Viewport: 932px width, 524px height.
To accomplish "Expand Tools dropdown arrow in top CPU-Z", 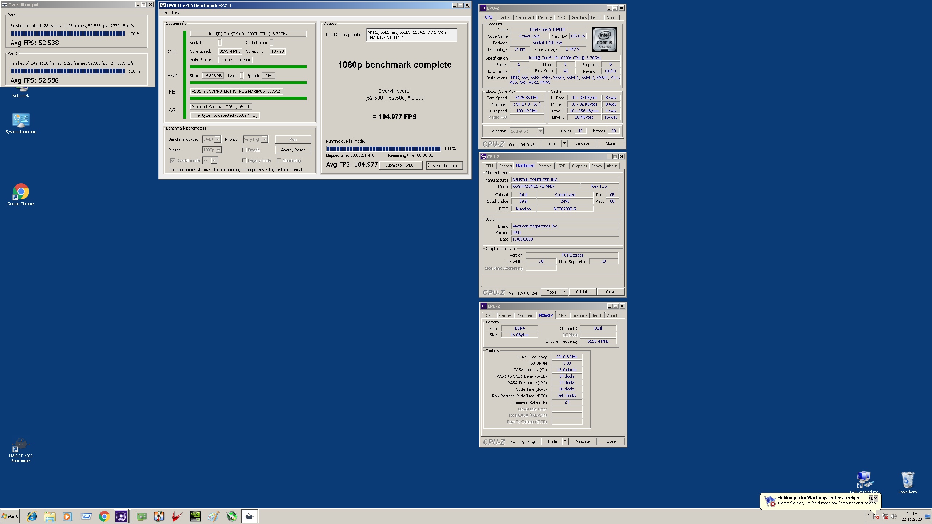I will (564, 143).
